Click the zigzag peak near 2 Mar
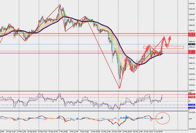Image resolution: width=196 pixels, height=133 pixels. 60,5
